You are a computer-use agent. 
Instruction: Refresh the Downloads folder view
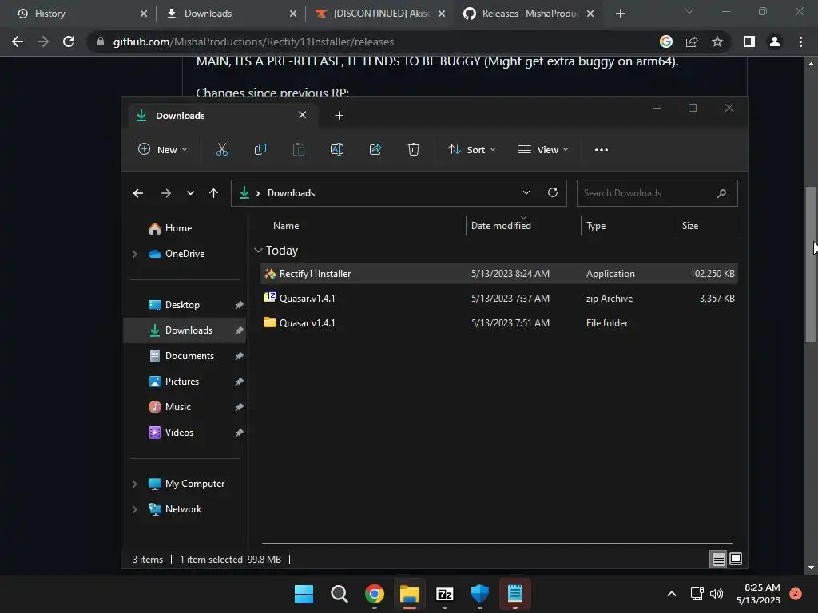(553, 192)
